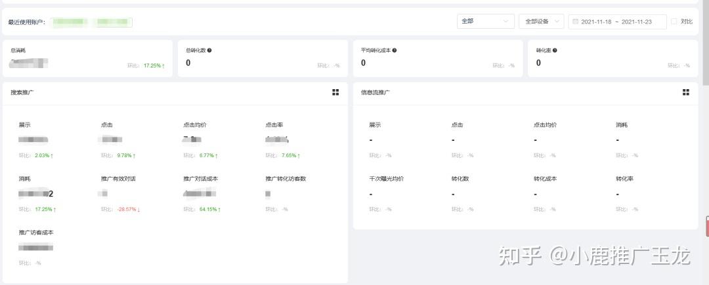Select 展示 metric in 搜索推广 panel
The width and height of the screenshot is (709, 285).
24,125
